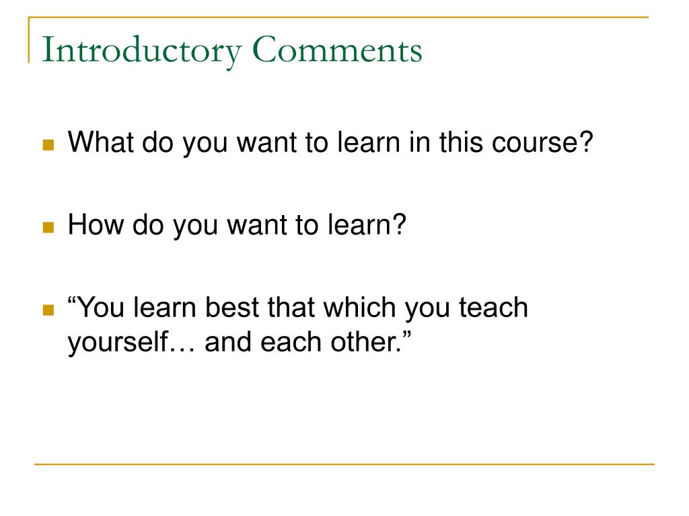Viewport: 689px width, 516px height.
Task: Click the word "Comments" in the slide title
Action: tap(337, 52)
